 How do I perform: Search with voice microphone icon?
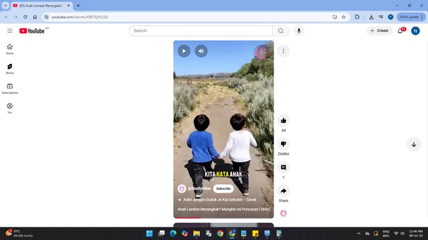pyautogui.click(x=299, y=31)
